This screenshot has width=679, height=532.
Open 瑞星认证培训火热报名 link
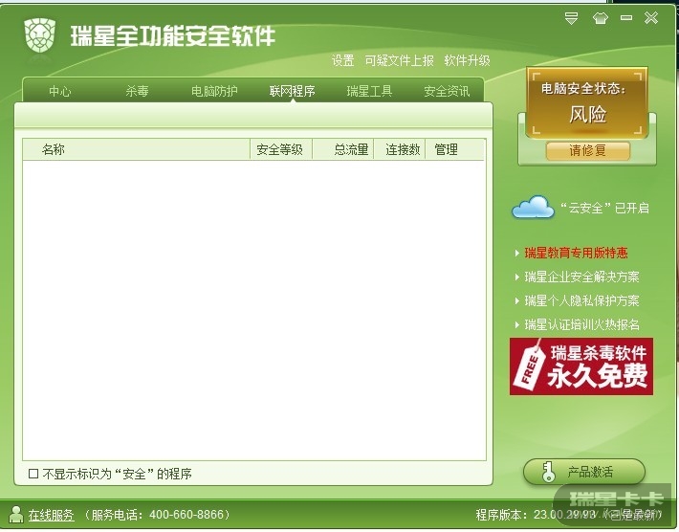tap(581, 324)
